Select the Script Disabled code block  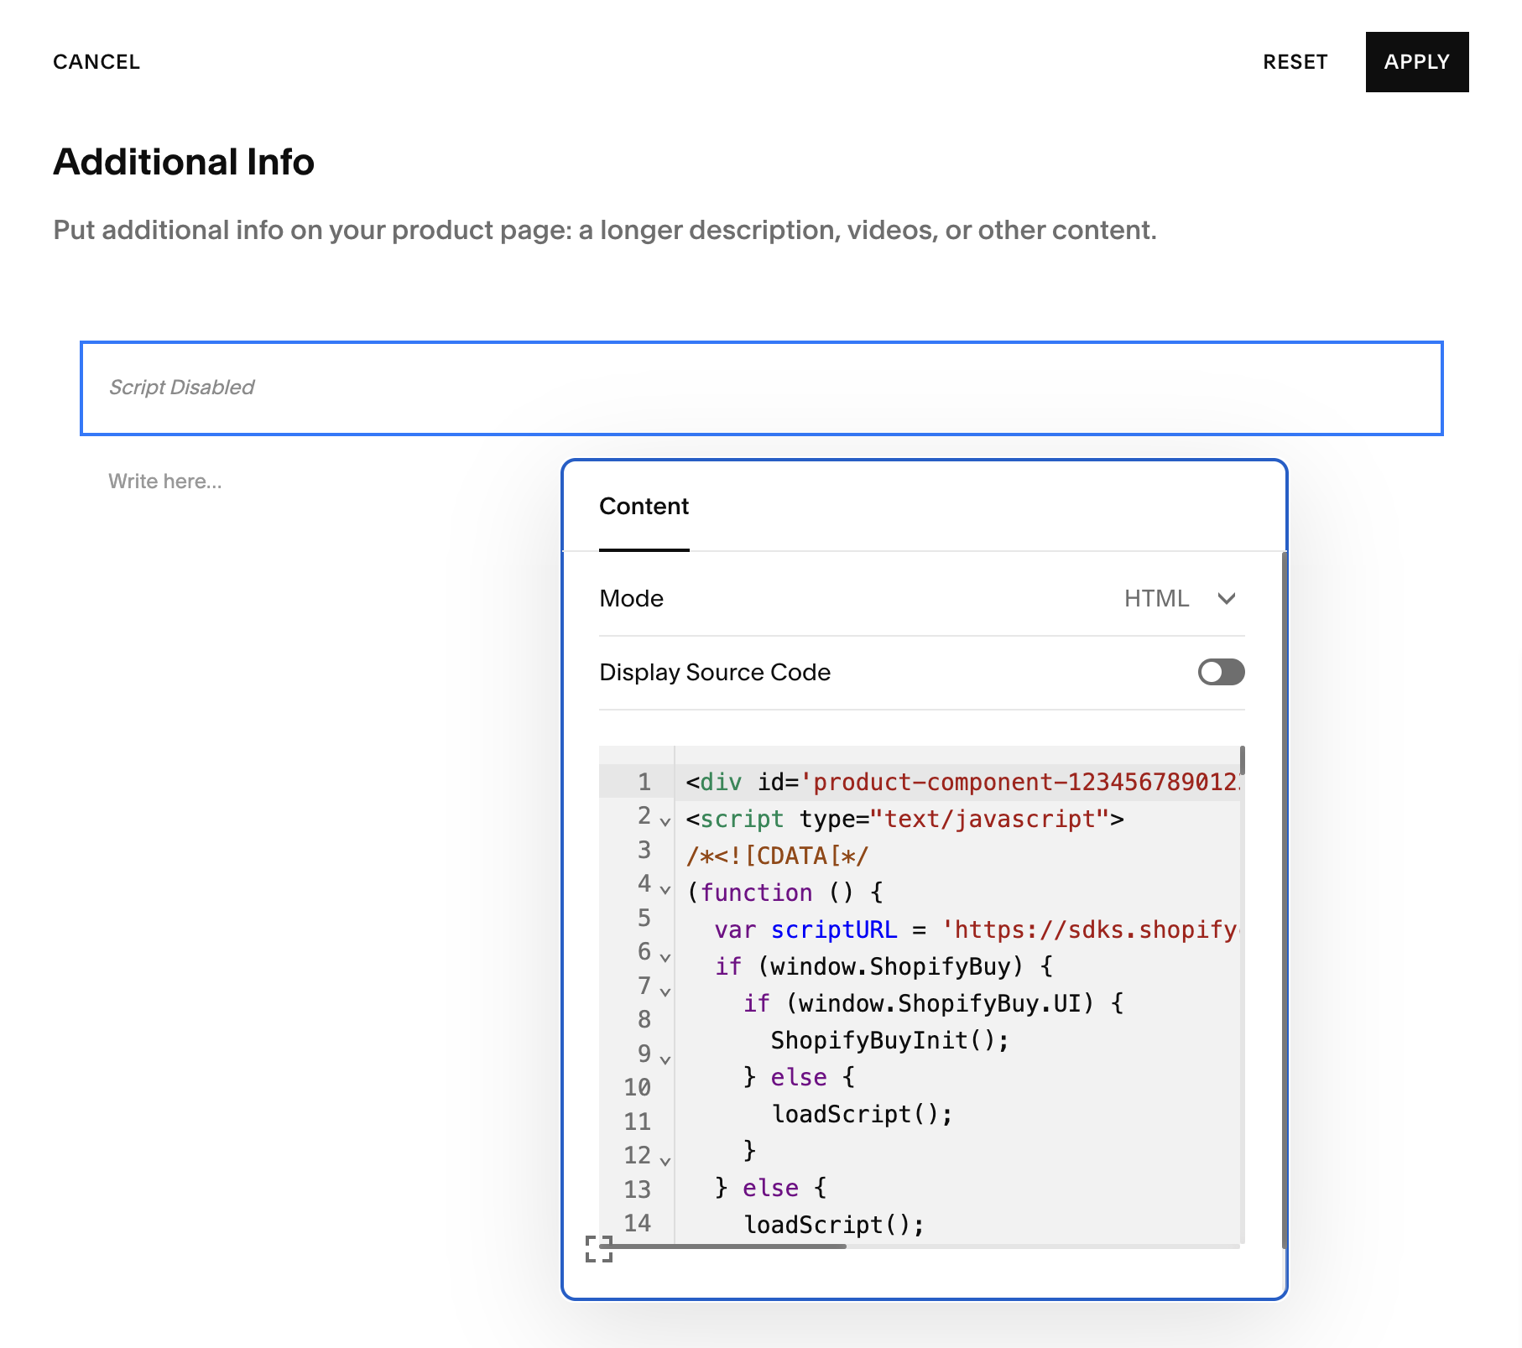761,388
